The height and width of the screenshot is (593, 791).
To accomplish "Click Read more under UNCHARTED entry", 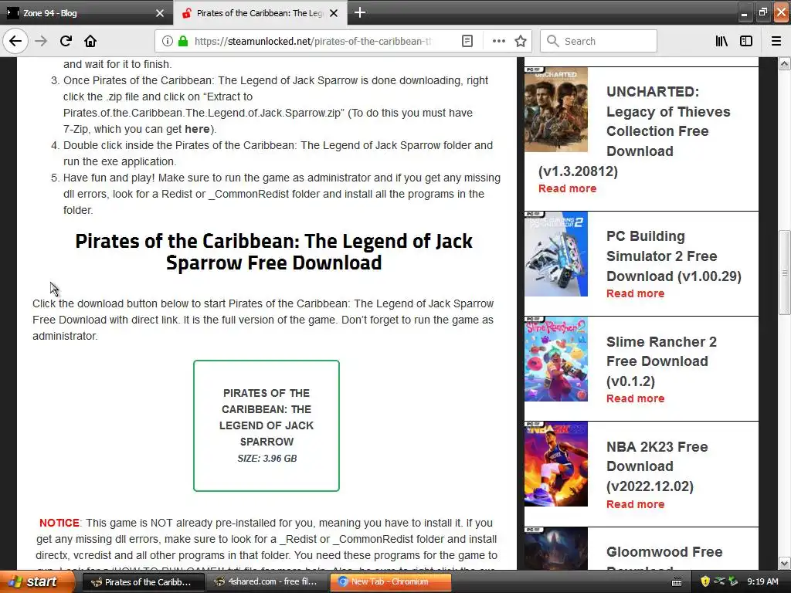I will [567, 188].
